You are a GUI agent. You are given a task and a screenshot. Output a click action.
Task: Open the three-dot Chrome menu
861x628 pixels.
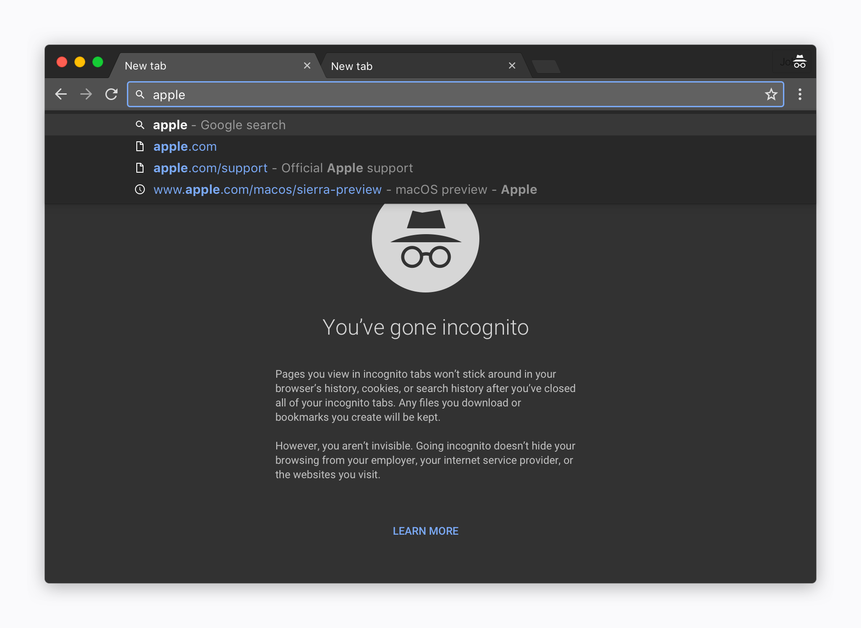click(800, 94)
